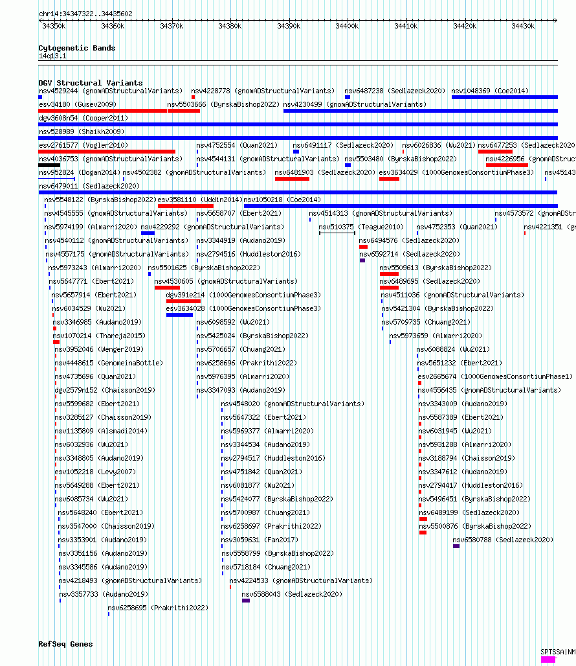
Task: Click the nsv5509613 red variant bar
Action: click(389, 274)
